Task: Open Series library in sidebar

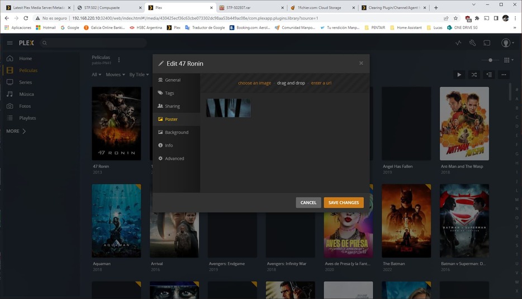Action: coord(25,82)
